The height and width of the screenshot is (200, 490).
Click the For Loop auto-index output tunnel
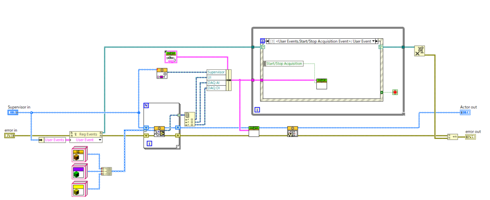pyautogui.click(x=179, y=115)
